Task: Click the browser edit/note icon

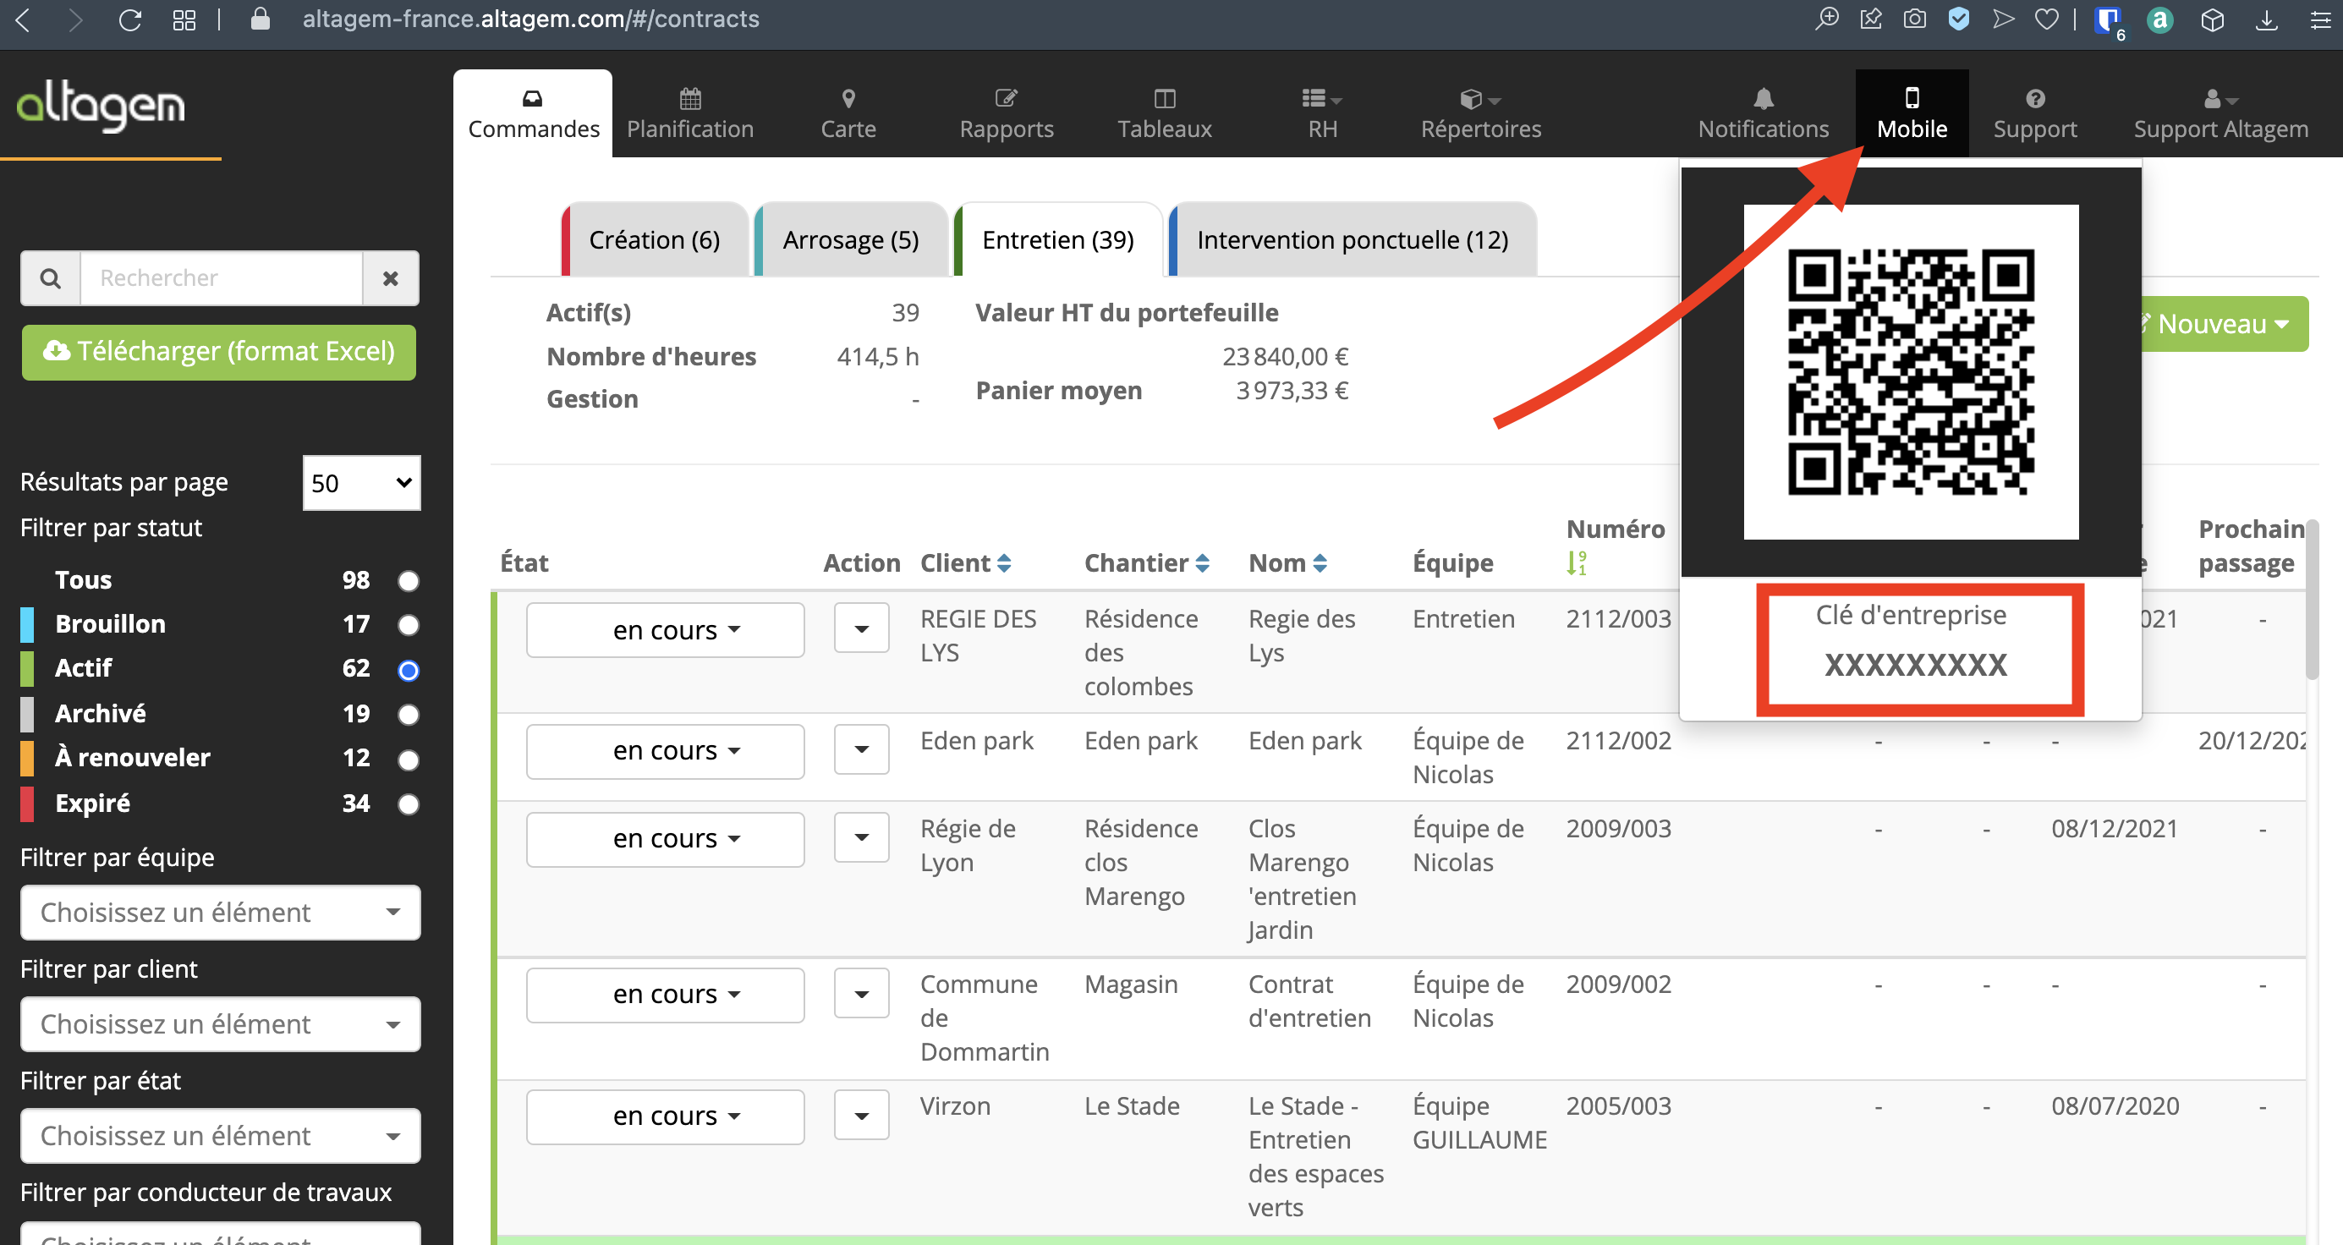Action: pos(1870,19)
